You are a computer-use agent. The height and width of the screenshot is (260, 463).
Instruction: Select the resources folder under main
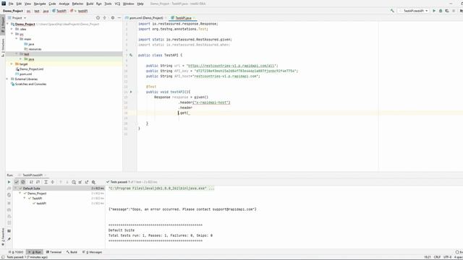tap(35, 49)
